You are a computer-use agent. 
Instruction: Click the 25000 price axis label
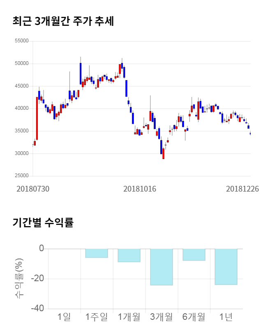coord(21,176)
